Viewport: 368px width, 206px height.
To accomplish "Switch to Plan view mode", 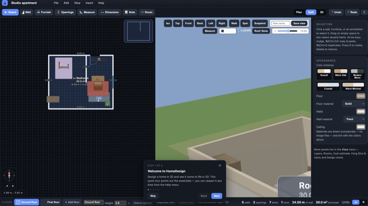I will [299, 12].
